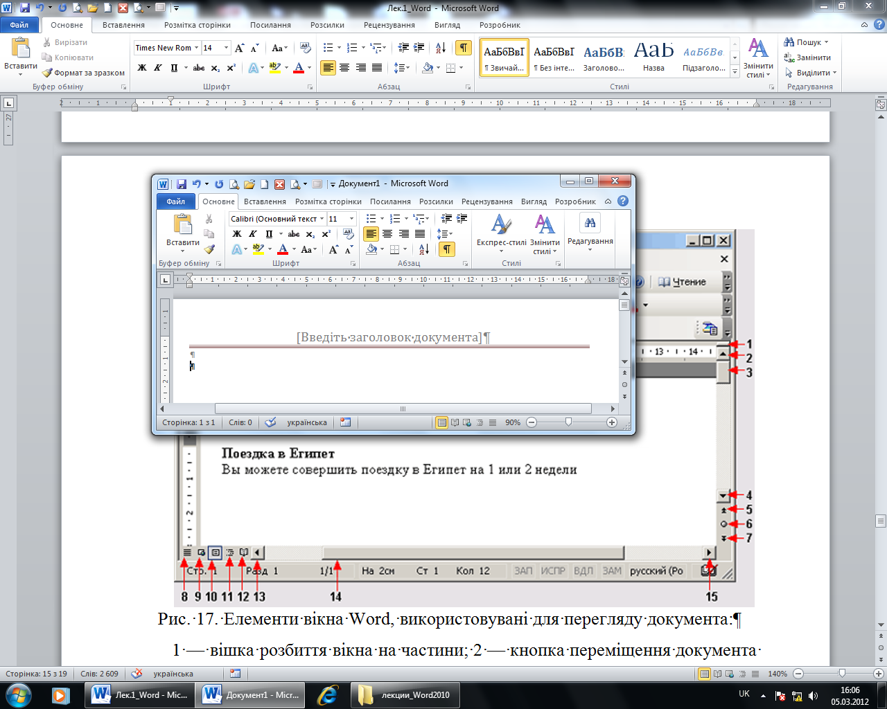The image size is (887, 709).
Task: Click Zoom Out minus in Лек.1_Word status bar
Action: 798,674
